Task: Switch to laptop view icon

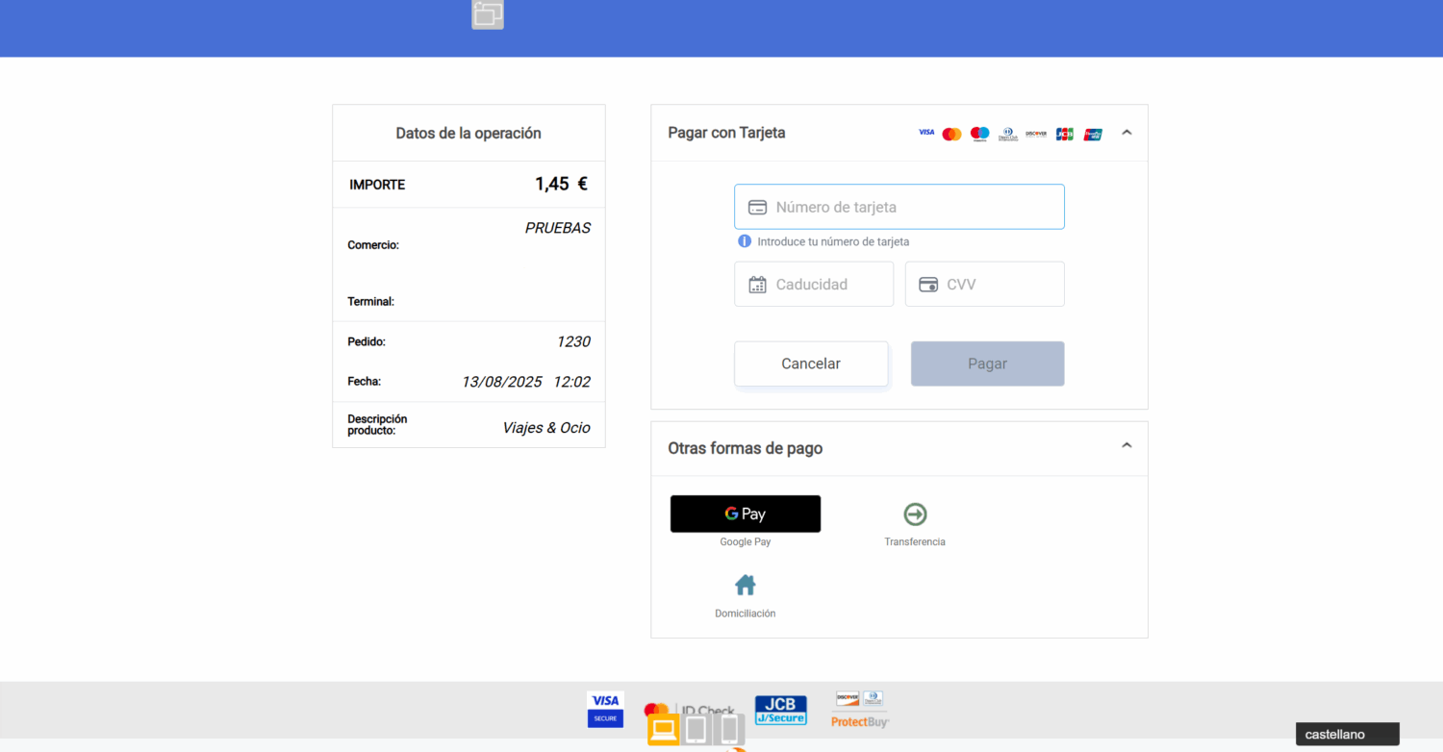Action: [x=663, y=730]
